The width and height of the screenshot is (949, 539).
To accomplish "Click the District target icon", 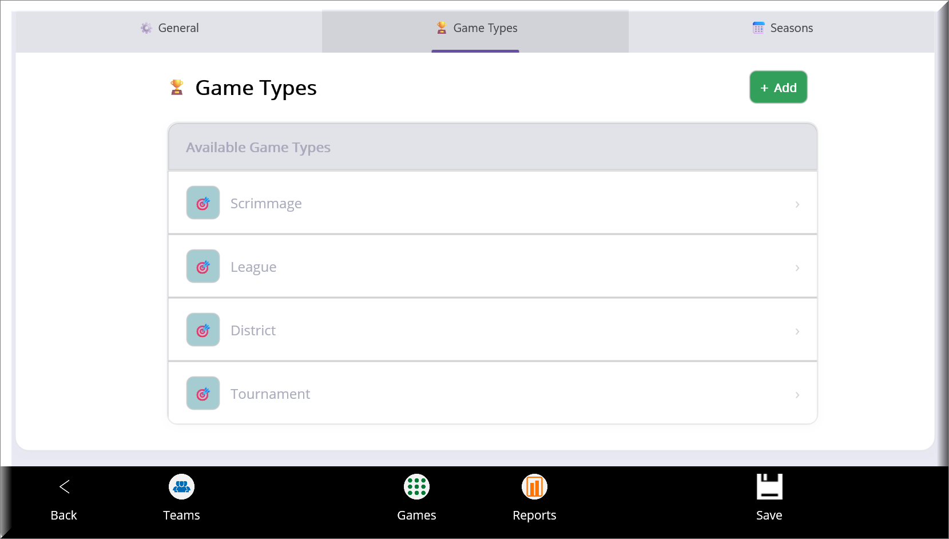I will pyautogui.click(x=203, y=330).
